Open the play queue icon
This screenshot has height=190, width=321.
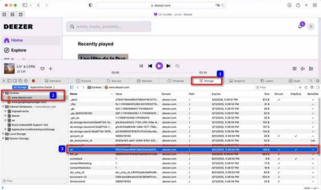pos(295,69)
